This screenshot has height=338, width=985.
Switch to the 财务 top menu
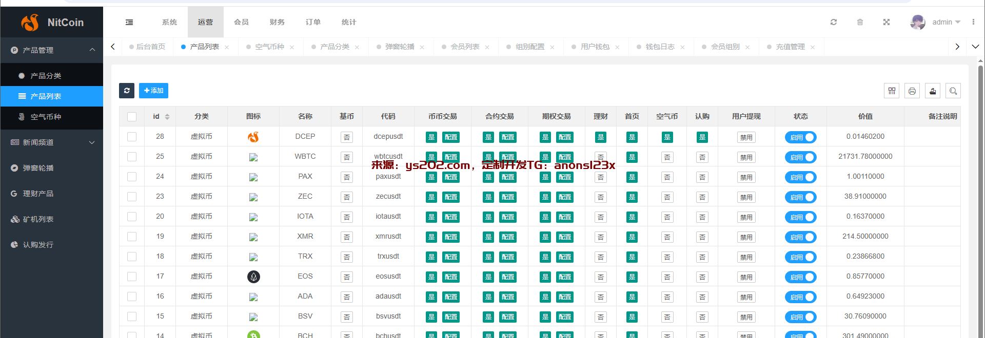(x=277, y=22)
